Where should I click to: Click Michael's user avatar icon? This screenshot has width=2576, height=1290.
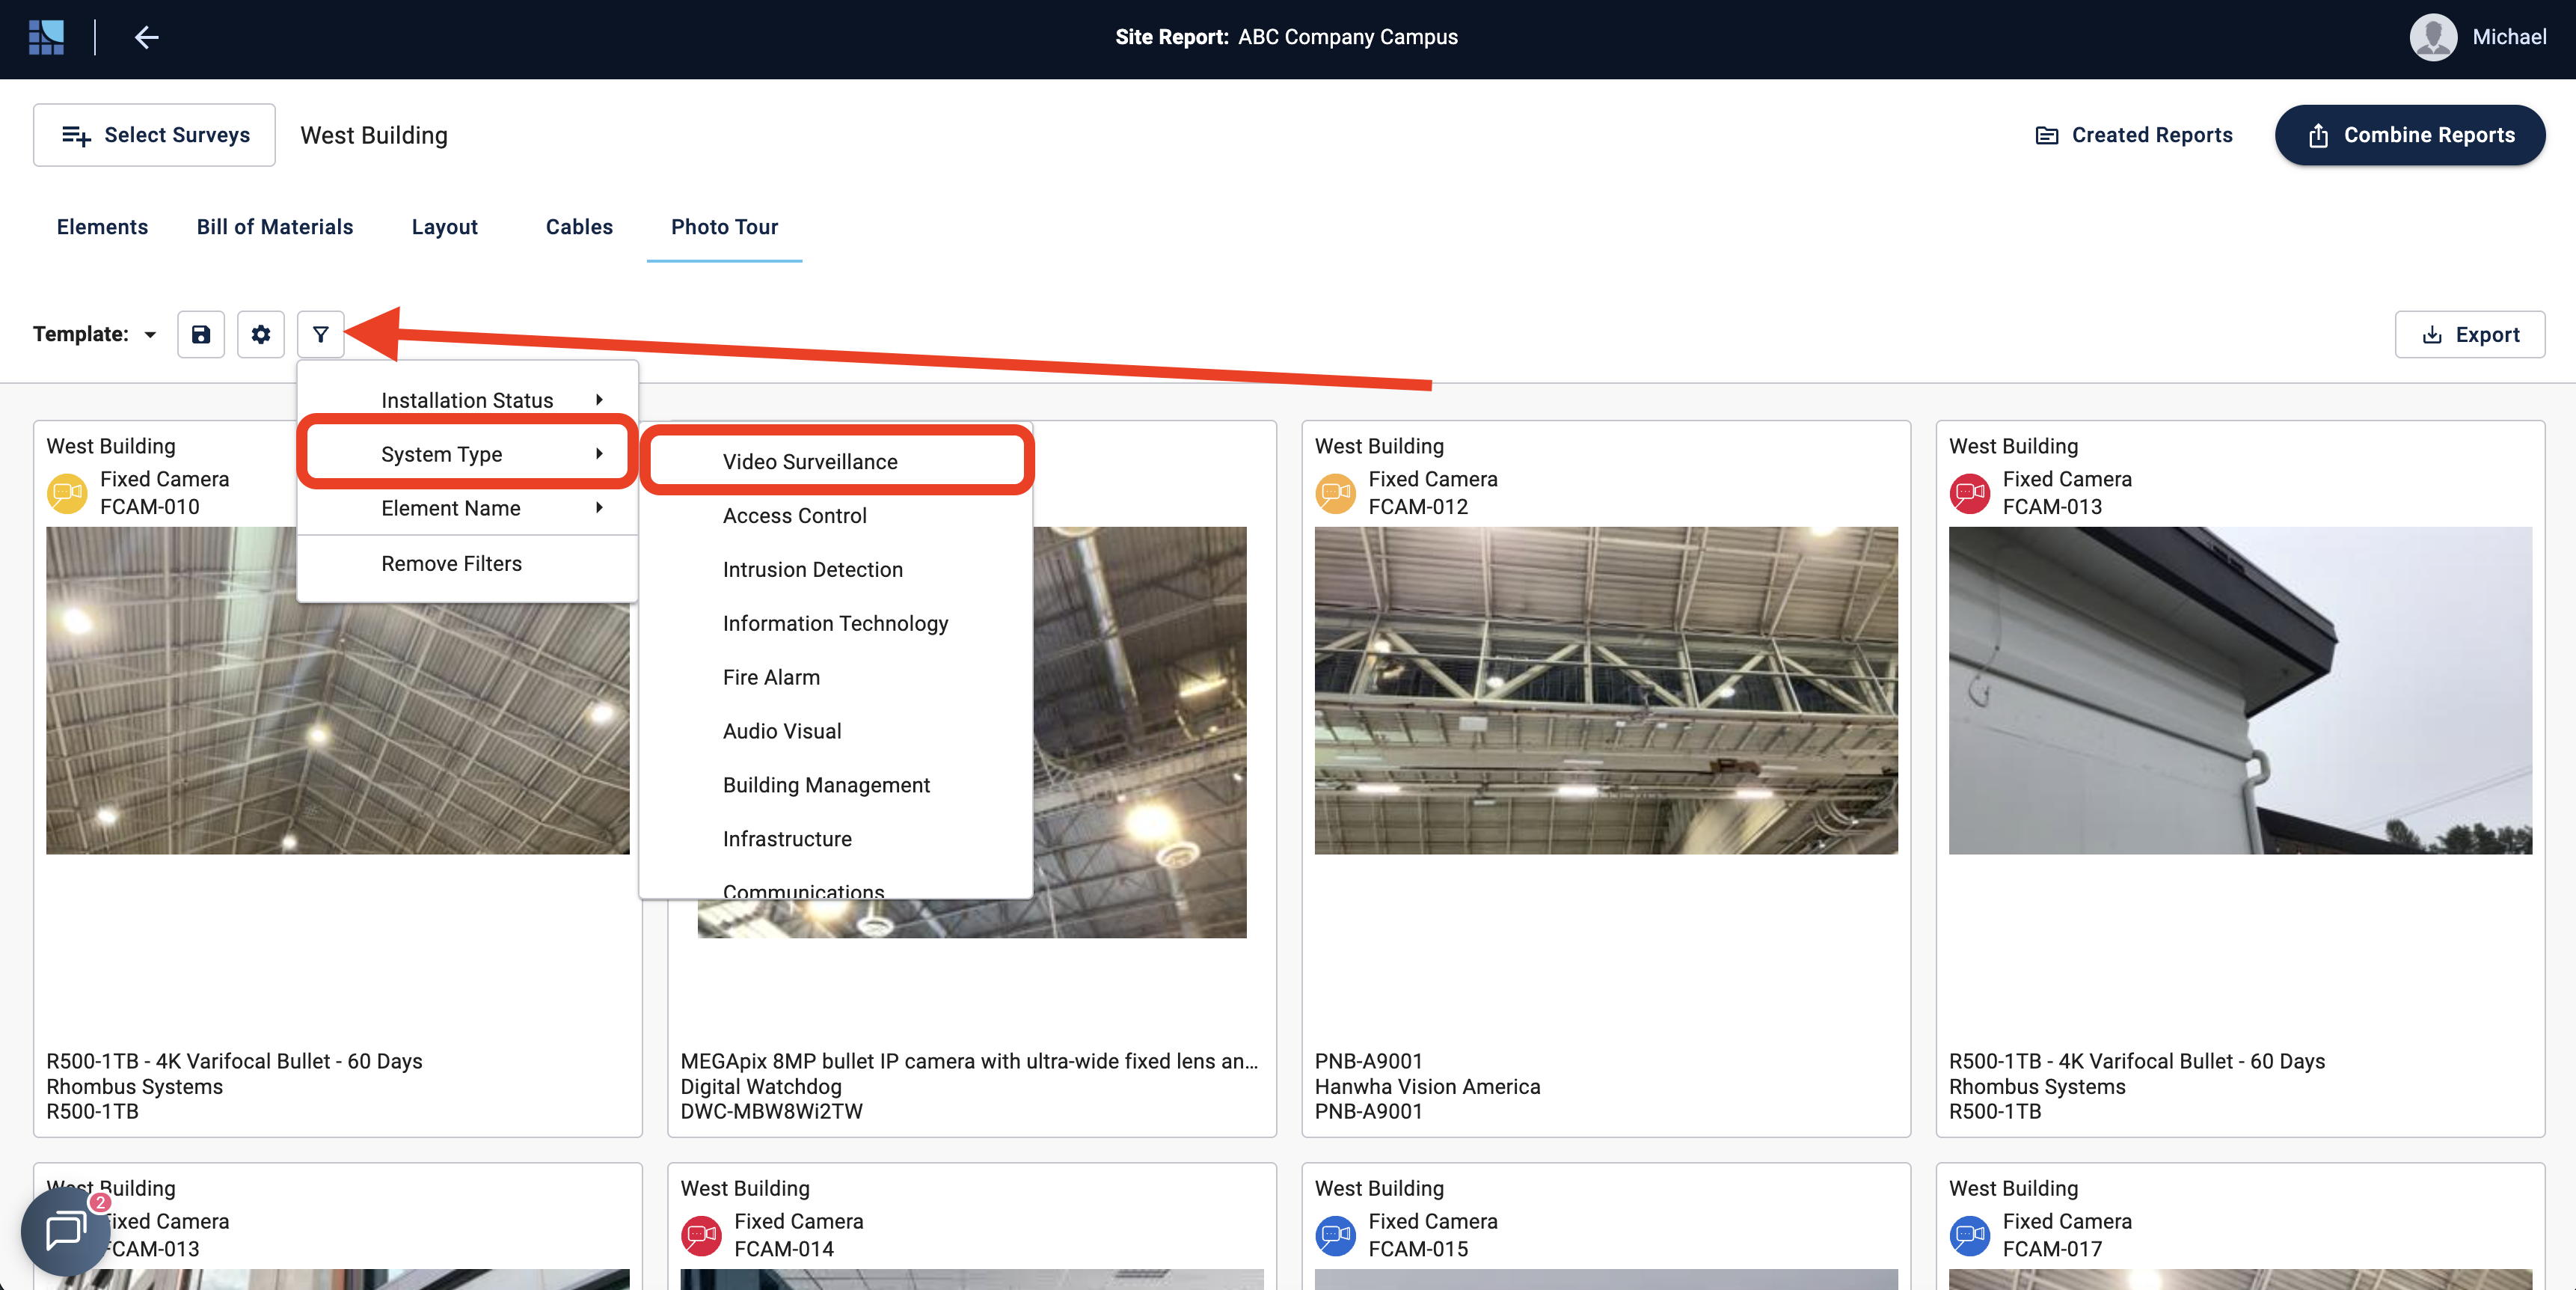(2433, 37)
